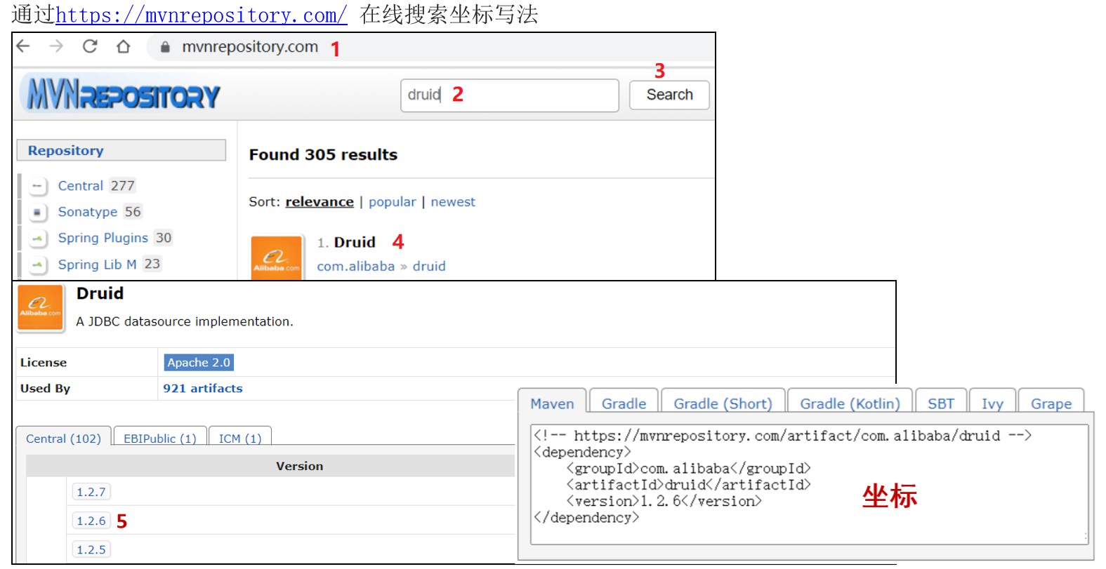Click the Search button
1106x569 pixels.
[x=669, y=95]
